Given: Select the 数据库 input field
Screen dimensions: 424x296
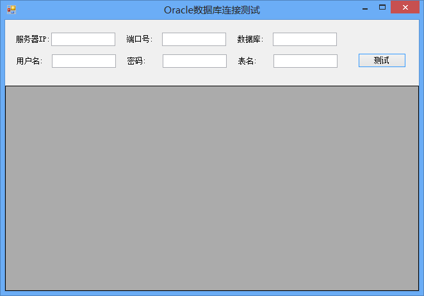Looking at the screenshot, I should [x=305, y=40].
